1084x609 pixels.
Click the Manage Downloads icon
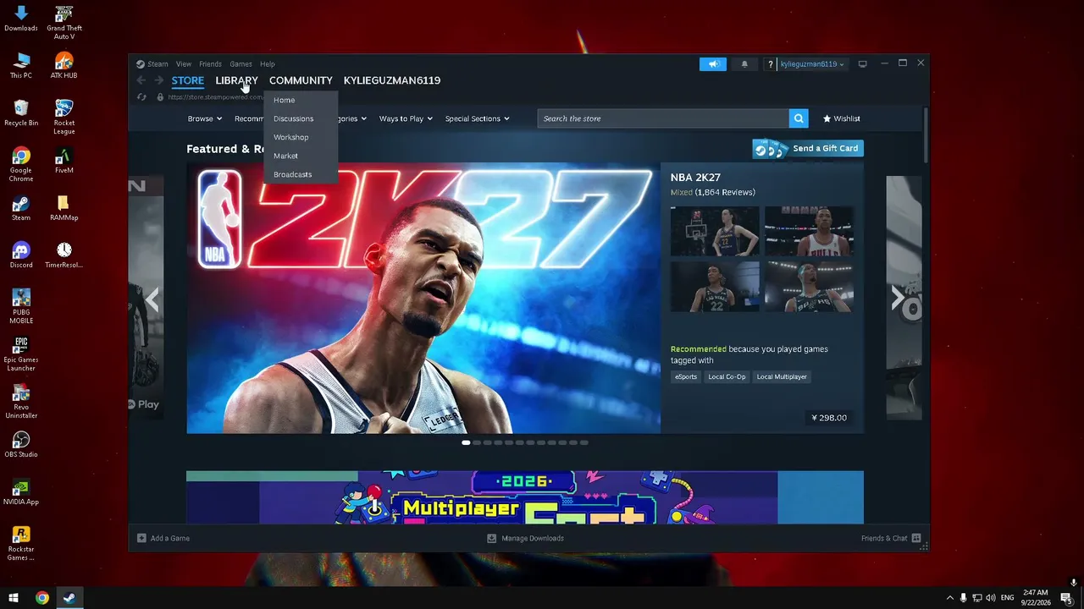[x=491, y=538]
